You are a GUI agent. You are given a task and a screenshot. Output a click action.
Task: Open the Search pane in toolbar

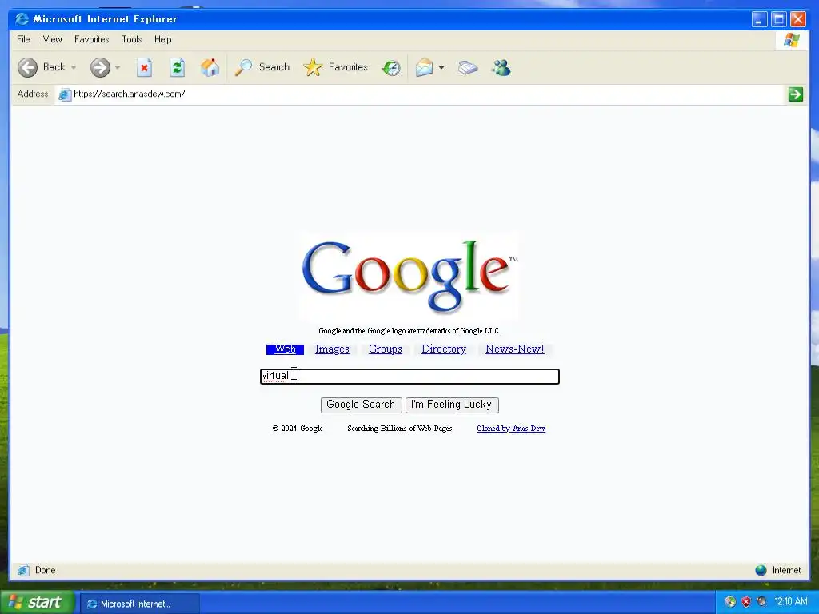click(x=262, y=67)
